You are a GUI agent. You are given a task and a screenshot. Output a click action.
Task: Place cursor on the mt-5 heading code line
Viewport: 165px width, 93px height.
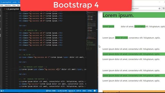(x=41, y=45)
